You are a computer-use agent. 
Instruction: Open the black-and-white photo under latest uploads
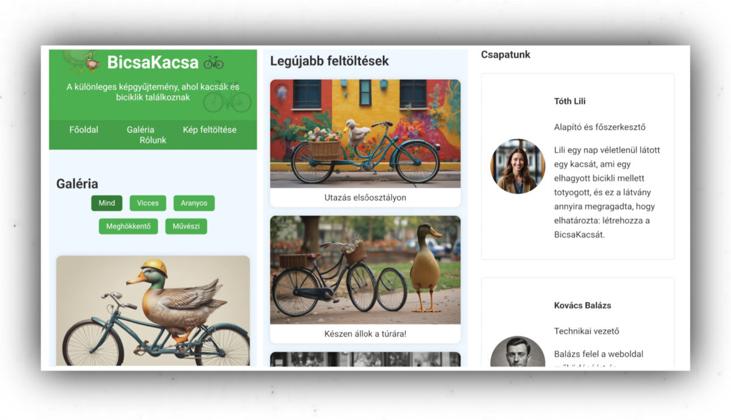click(x=365, y=359)
